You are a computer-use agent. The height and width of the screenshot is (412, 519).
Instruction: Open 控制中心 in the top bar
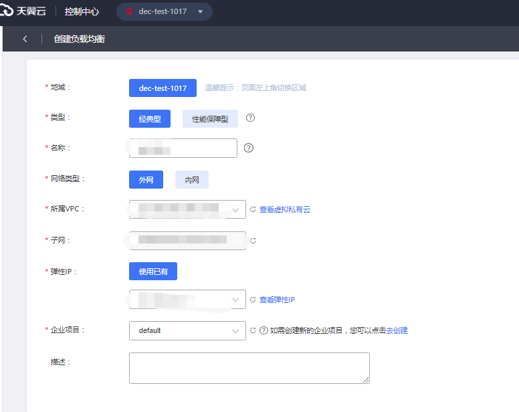(82, 12)
